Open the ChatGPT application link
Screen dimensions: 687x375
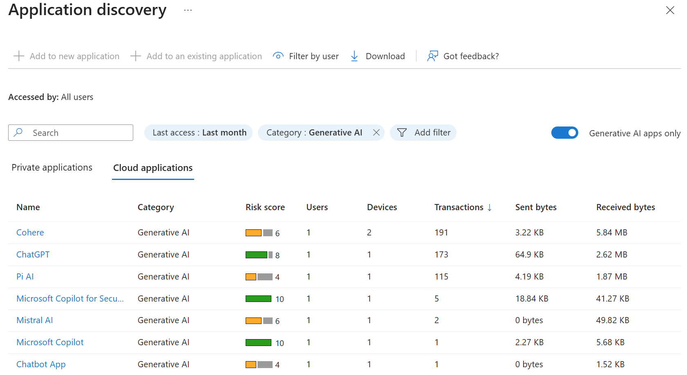point(33,255)
